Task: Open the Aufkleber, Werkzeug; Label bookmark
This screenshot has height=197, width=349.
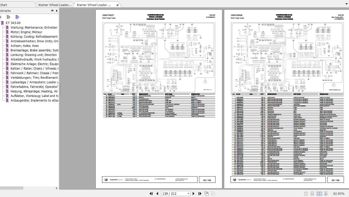Action: [x=35, y=96]
